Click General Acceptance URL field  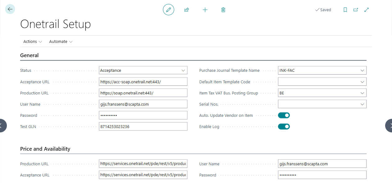(x=143, y=82)
